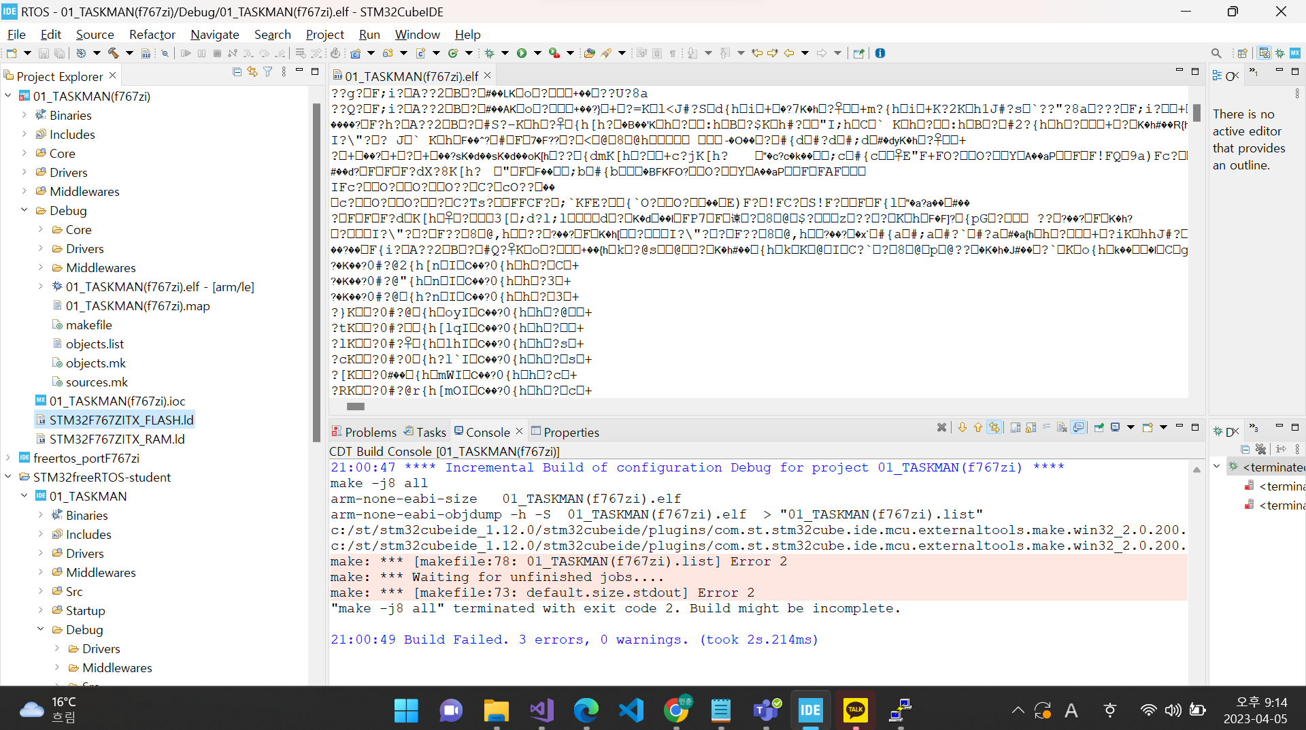Open the Source menu
Image resolution: width=1306 pixels, height=730 pixels.
[95, 34]
